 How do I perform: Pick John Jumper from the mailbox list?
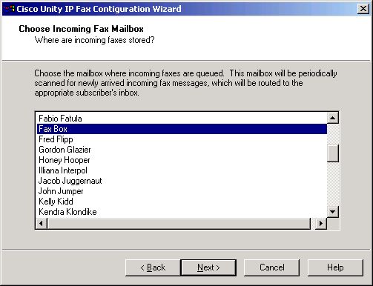(182, 191)
